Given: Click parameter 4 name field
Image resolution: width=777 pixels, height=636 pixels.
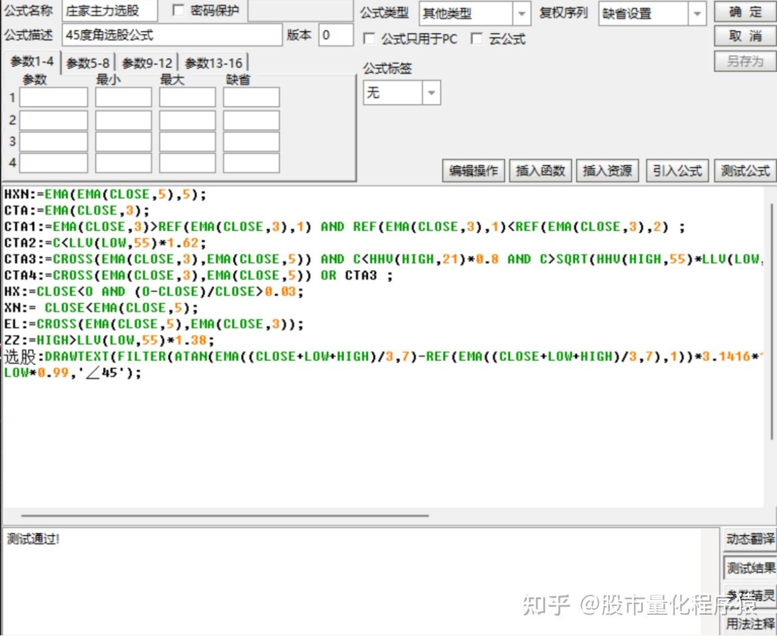Looking at the screenshot, I should 54,163.
